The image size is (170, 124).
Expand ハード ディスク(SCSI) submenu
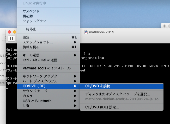48,81
